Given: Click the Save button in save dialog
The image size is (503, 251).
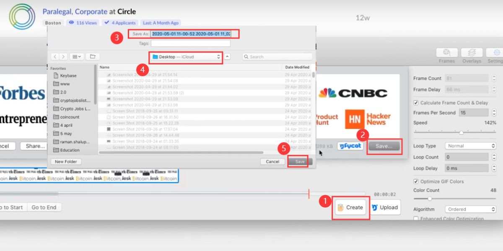Looking at the screenshot, I should coord(300,161).
